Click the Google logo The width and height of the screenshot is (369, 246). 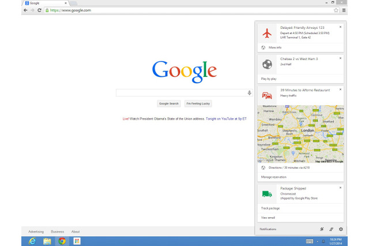tap(184, 72)
